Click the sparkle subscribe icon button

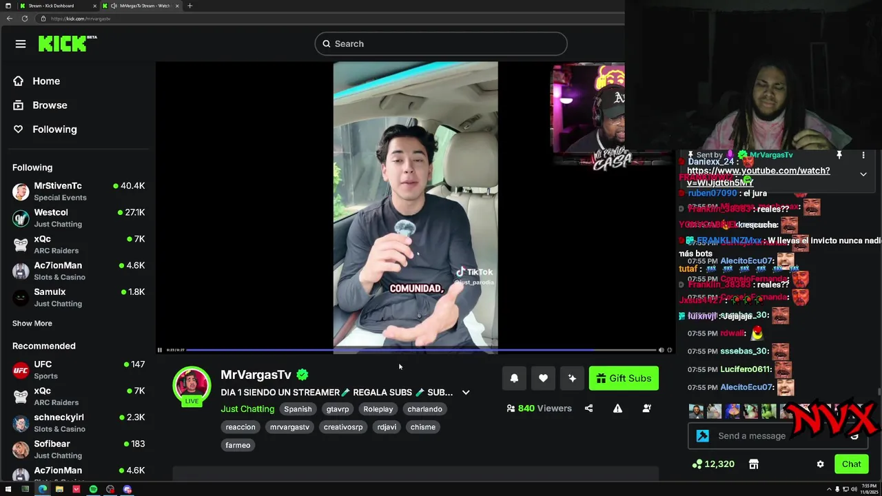click(x=572, y=378)
